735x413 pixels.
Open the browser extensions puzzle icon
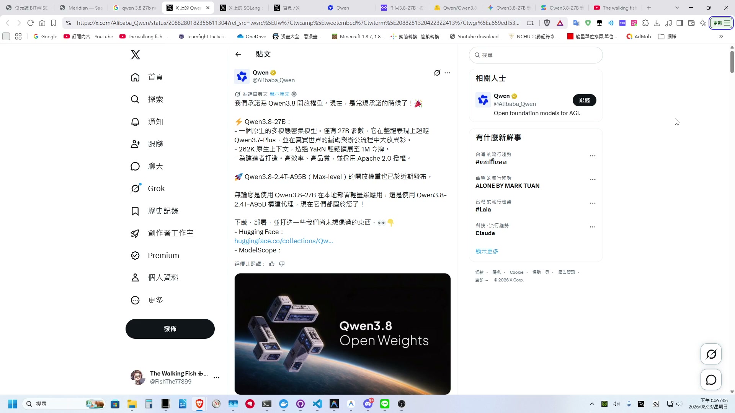tap(645, 23)
